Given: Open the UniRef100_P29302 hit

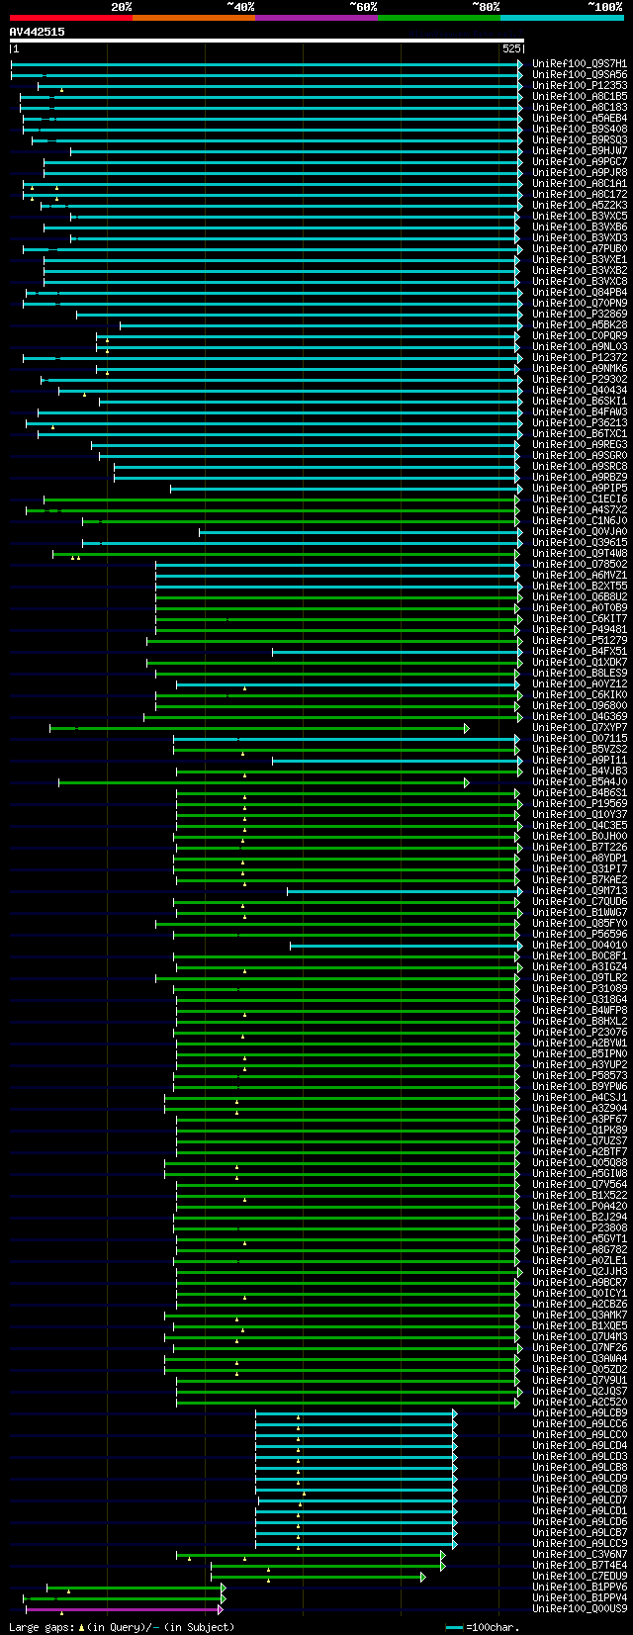Looking at the screenshot, I should click(580, 380).
